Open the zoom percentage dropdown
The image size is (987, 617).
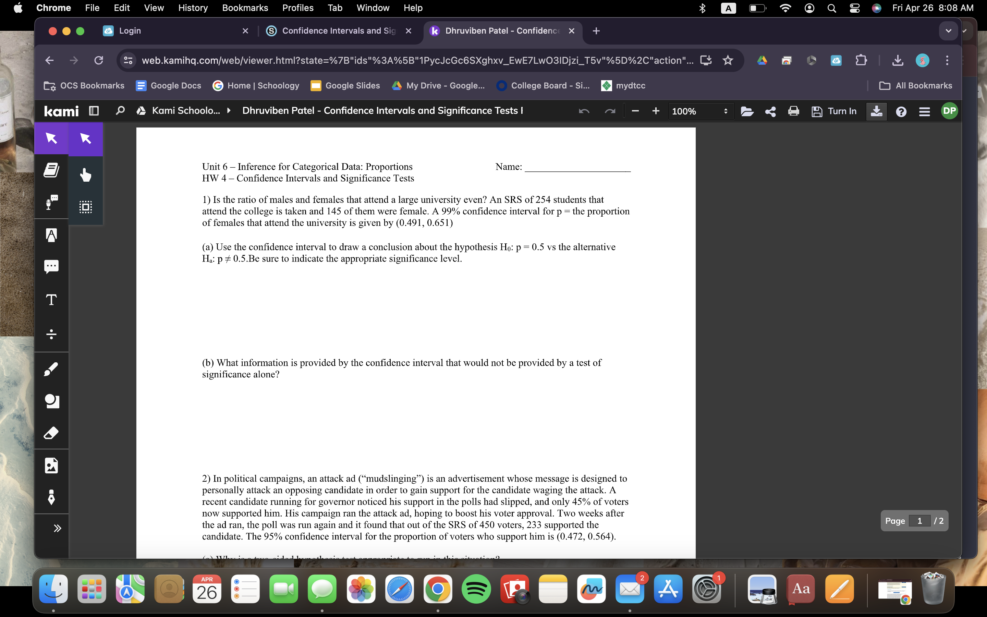(x=701, y=111)
